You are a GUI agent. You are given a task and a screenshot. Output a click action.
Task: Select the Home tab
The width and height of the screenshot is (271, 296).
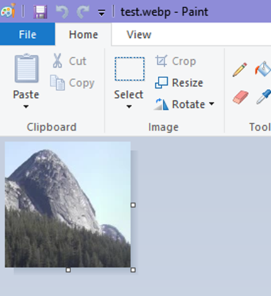(x=83, y=35)
